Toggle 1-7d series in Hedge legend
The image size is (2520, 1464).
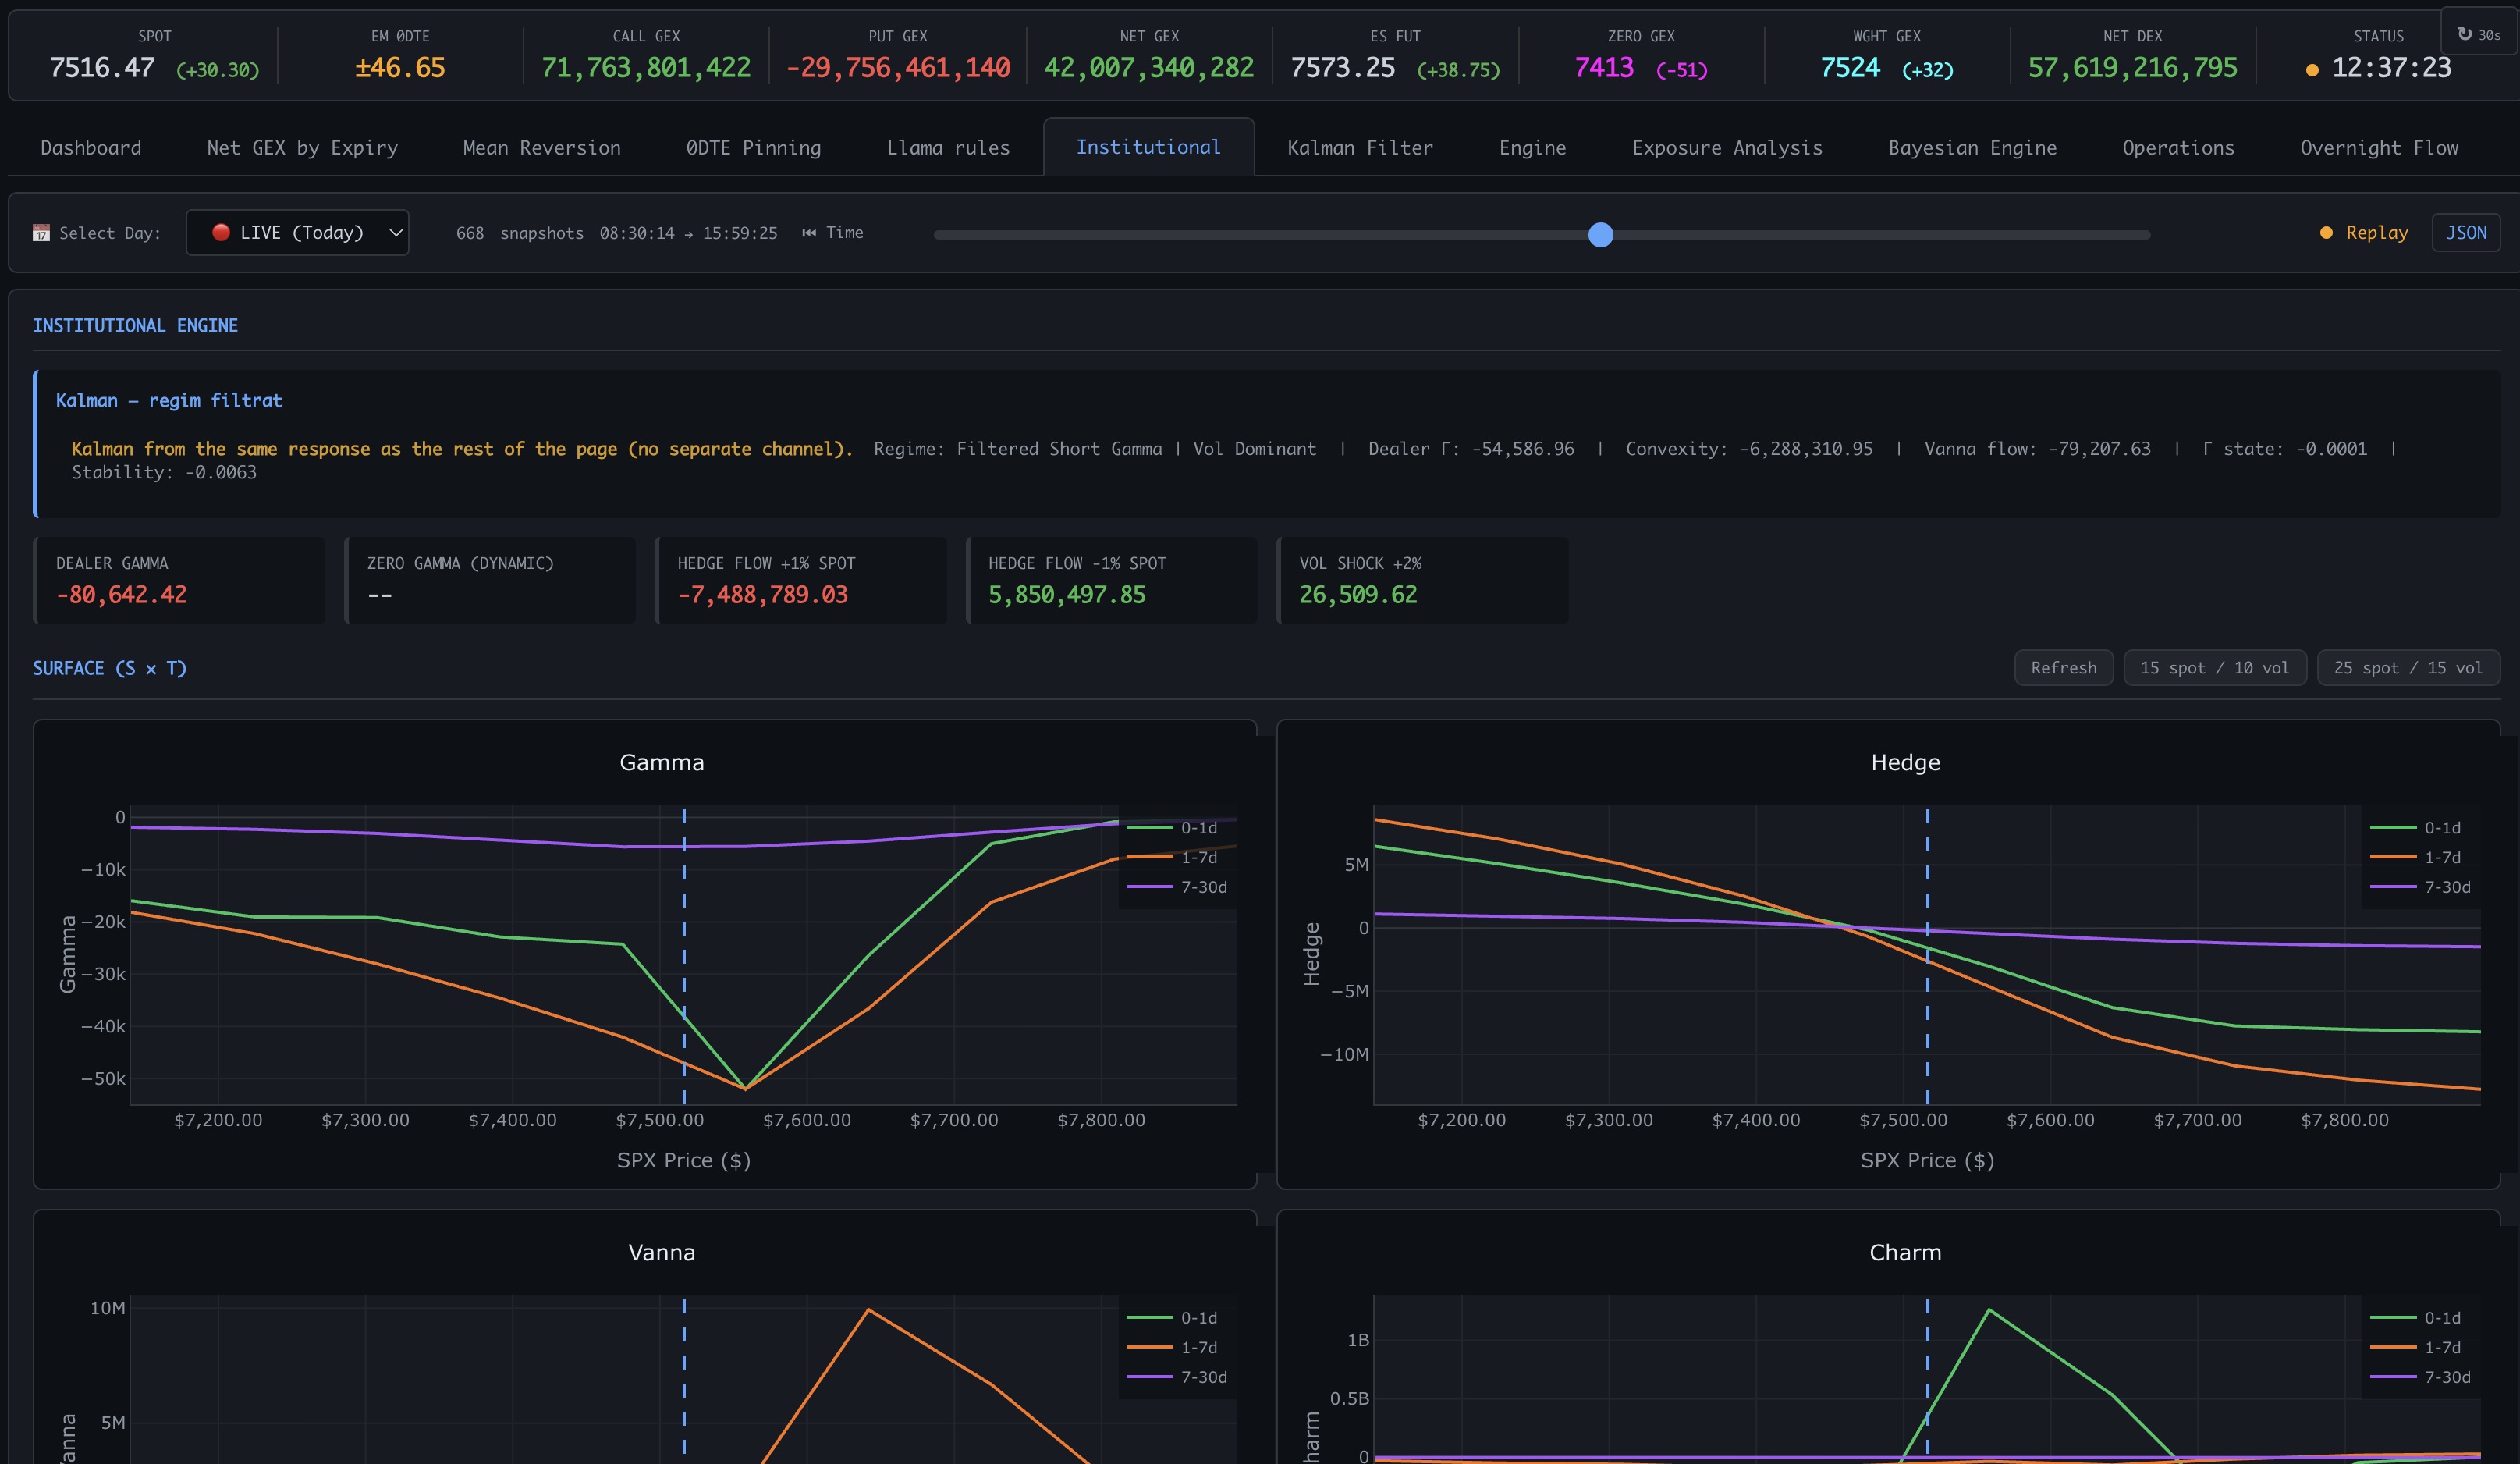click(x=2416, y=858)
